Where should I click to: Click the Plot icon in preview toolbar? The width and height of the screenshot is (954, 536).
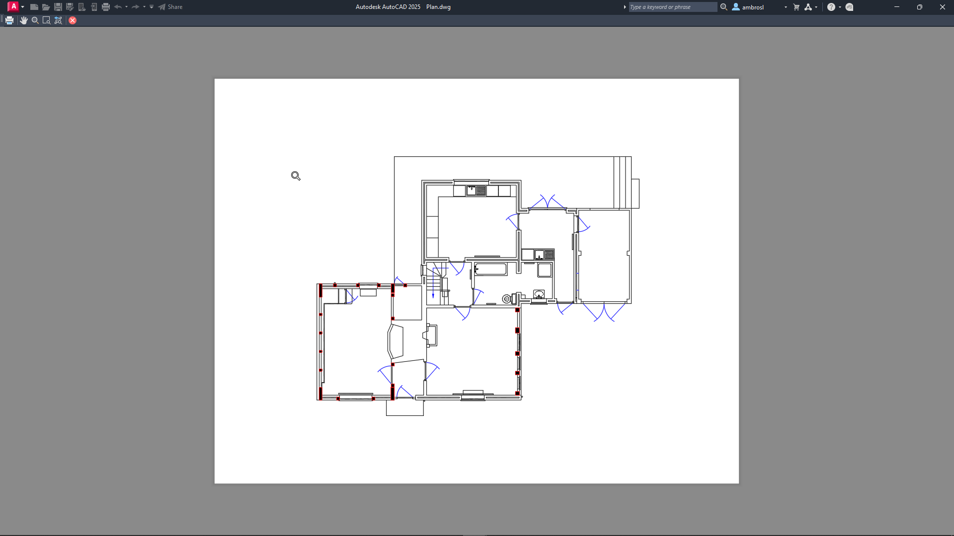coord(9,20)
